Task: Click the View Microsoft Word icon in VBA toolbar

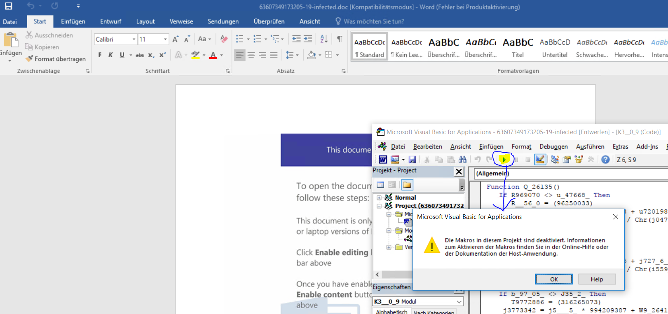Action: coord(383,160)
